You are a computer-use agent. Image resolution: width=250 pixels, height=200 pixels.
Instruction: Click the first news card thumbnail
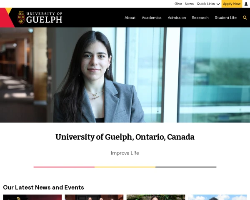[x=32, y=197]
